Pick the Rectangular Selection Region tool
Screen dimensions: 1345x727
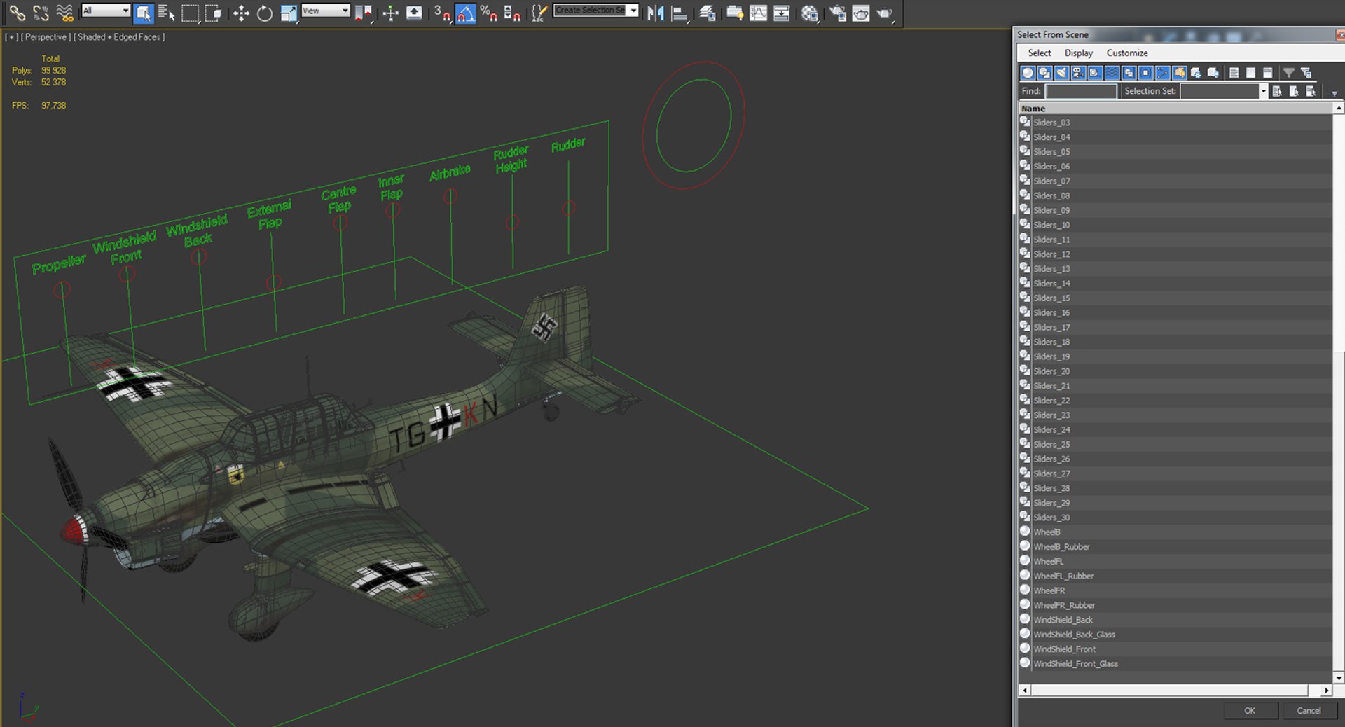tap(190, 13)
